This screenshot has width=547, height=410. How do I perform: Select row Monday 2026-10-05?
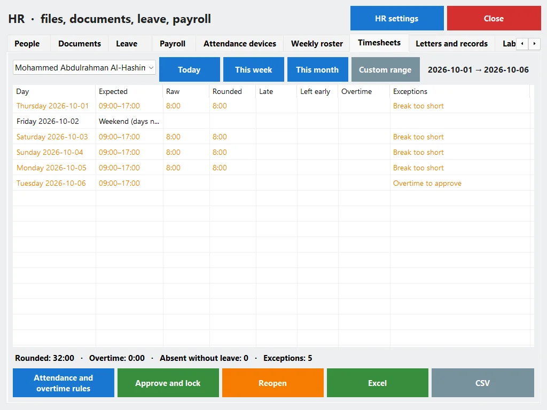(x=273, y=168)
